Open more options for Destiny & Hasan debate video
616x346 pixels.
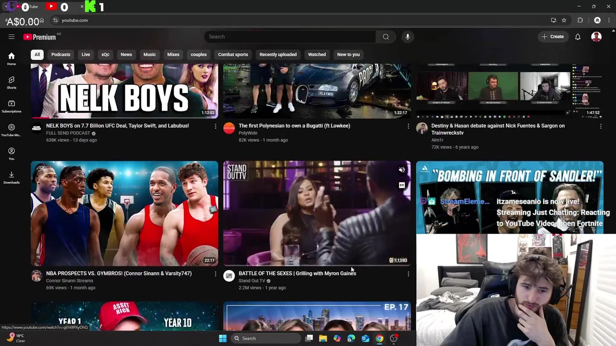point(601,126)
